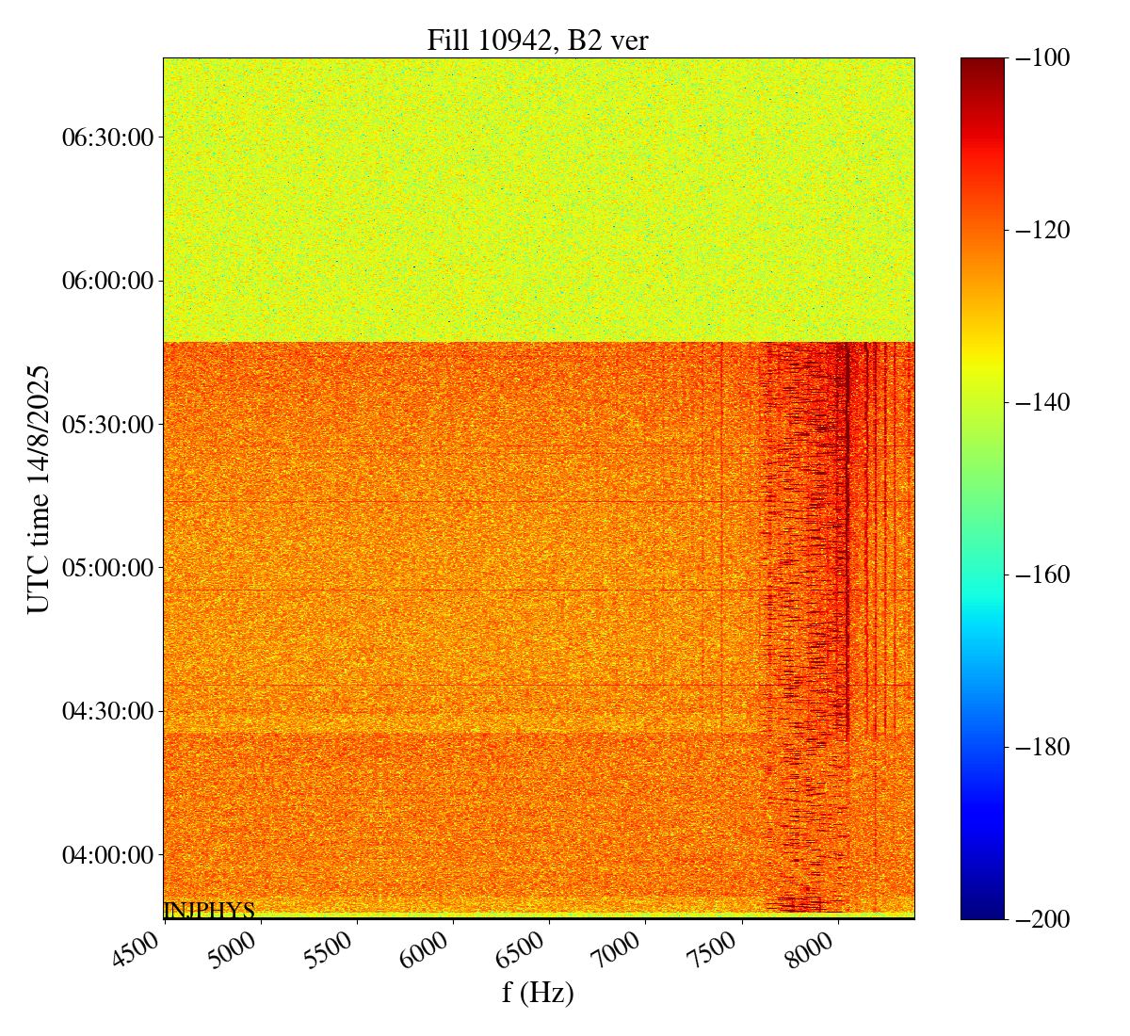The image size is (1130, 1036).
Task: Select the 04:30:00 time tick label
Action: click(107, 711)
